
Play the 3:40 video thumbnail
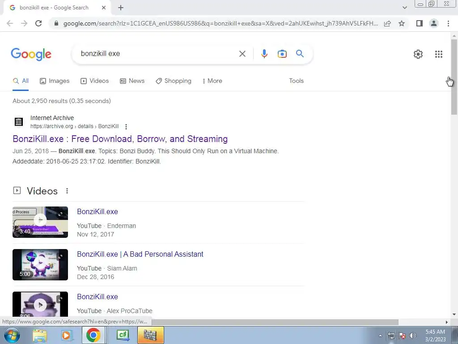pyautogui.click(x=40, y=222)
